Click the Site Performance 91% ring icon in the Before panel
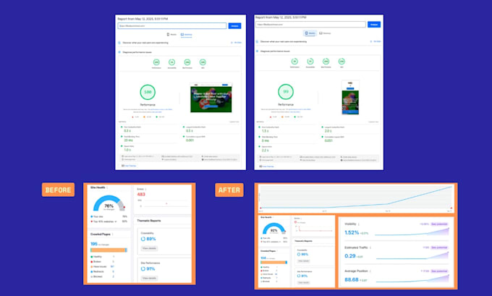Viewport: 492px width, 296px height. coord(143,268)
